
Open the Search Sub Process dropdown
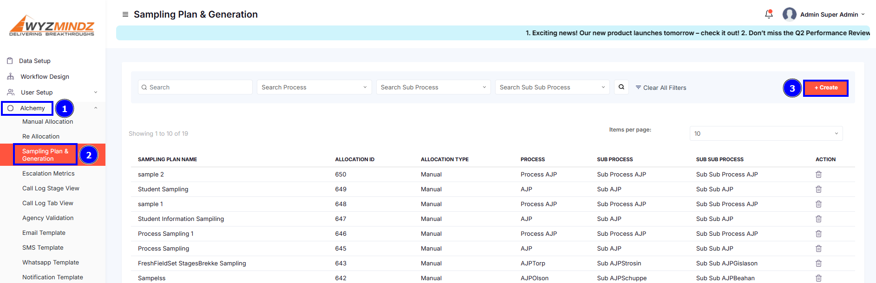pos(433,87)
